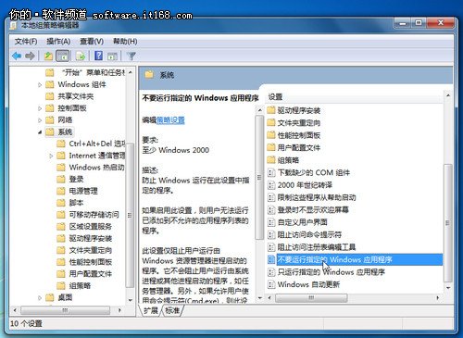Toggle the show/hide console tree icon

coord(63,56)
